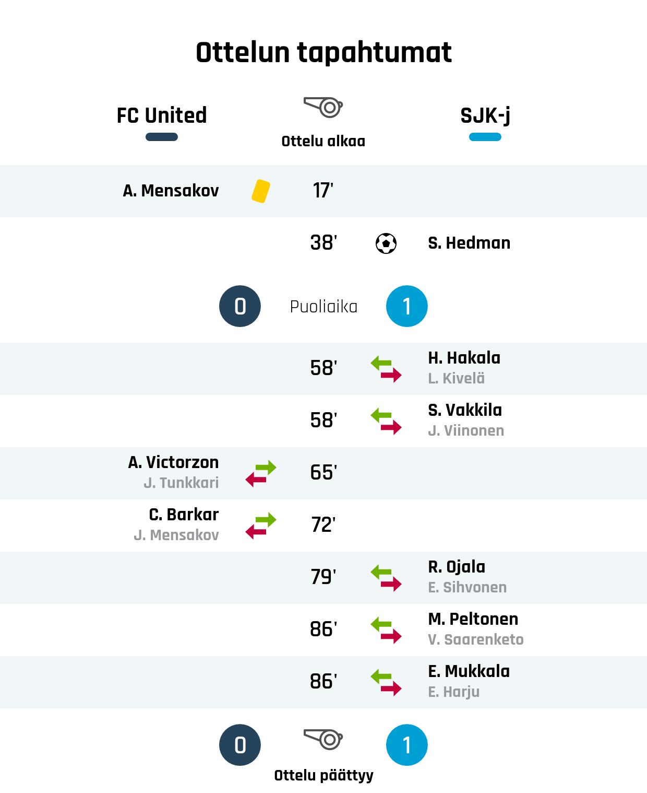Screen dimensions: 647x793
Task: Click the kickoff whistle icon
Action: point(323,107)
